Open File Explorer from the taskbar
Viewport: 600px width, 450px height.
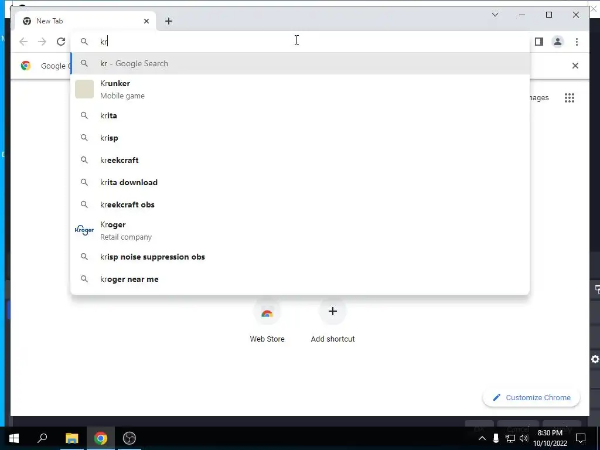click(x=71, y=438)
